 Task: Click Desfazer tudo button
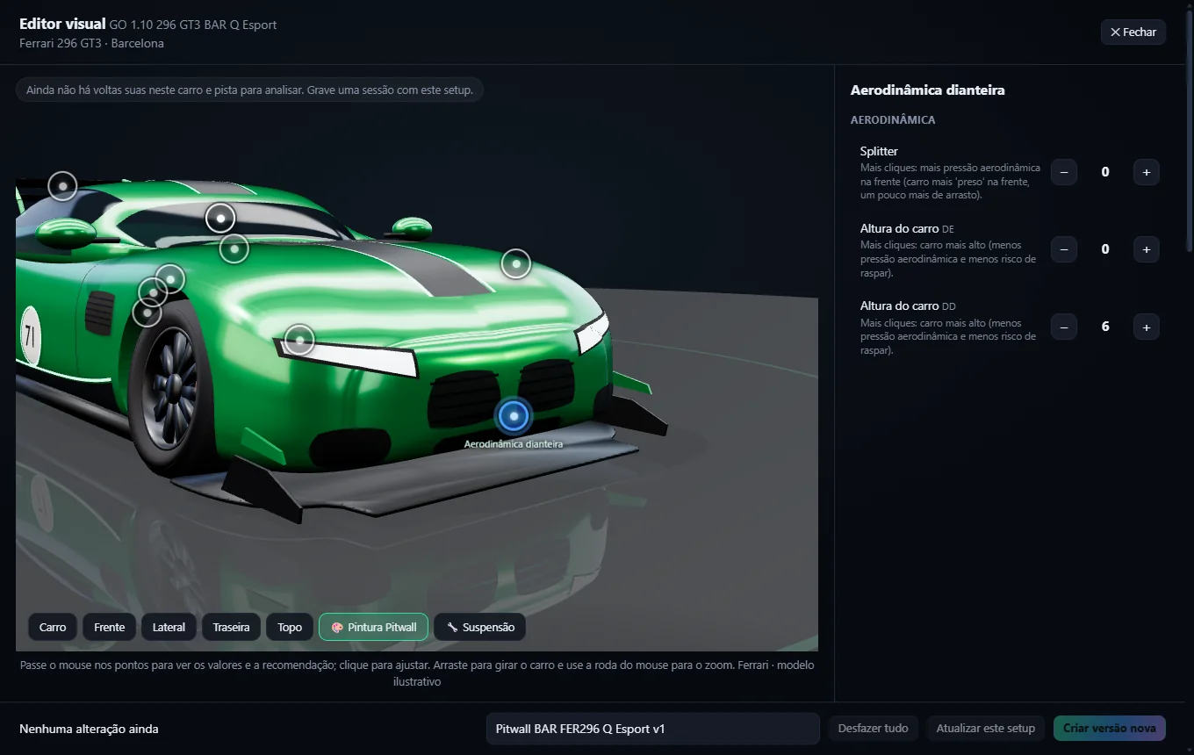click(873, 729)
